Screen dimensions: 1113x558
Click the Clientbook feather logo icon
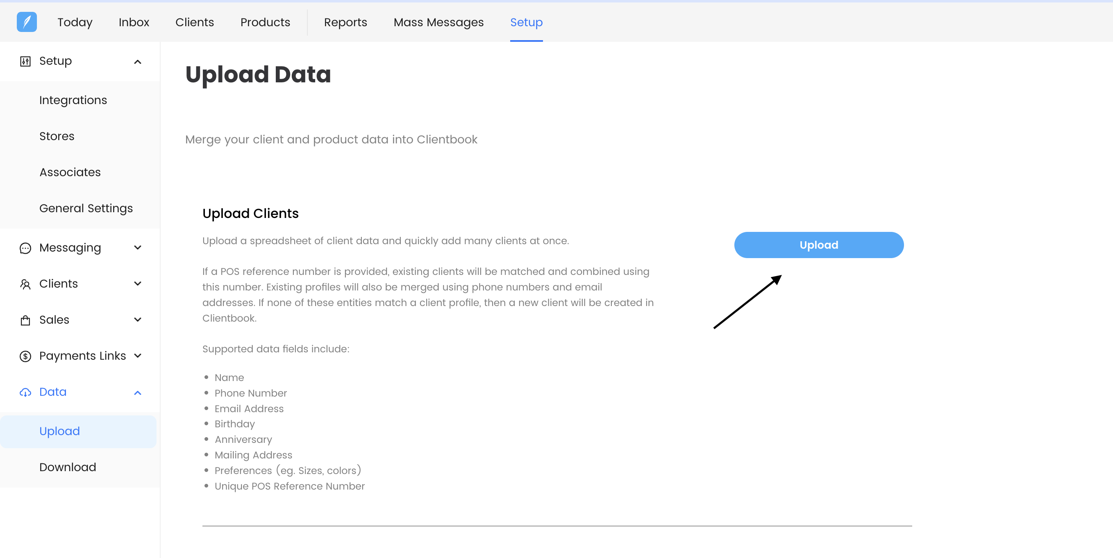[26, 22]
